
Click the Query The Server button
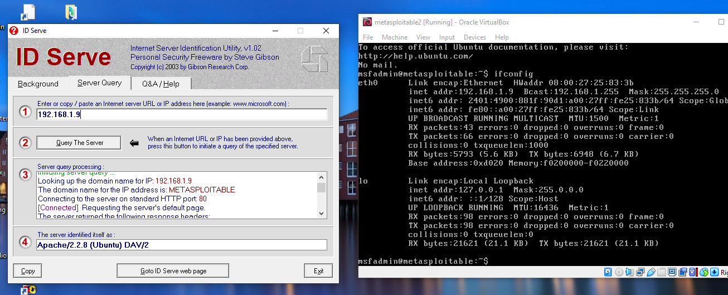(79, 143)
